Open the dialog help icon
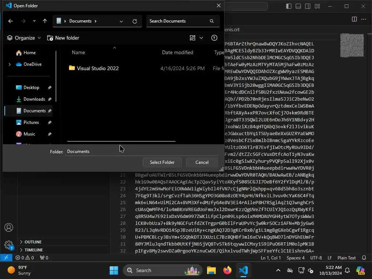Image resolution: width=372 pixels, height=279 pixels. point(214,38)
